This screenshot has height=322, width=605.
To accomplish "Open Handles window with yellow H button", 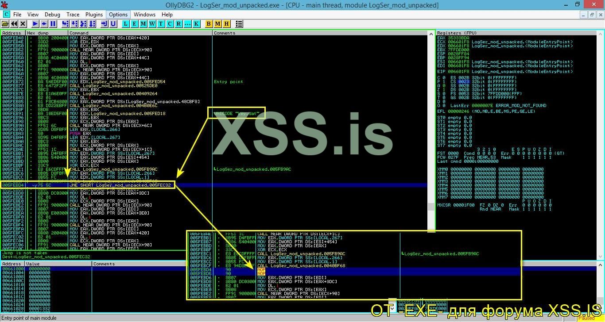I will pos(227,24).
